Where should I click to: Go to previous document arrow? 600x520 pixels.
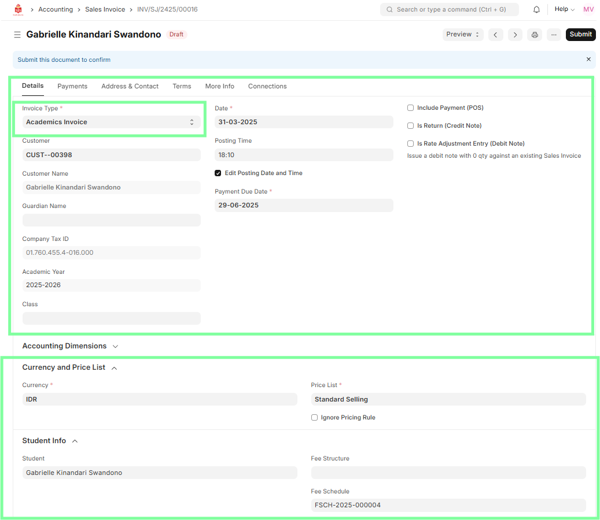pos(495,35)
